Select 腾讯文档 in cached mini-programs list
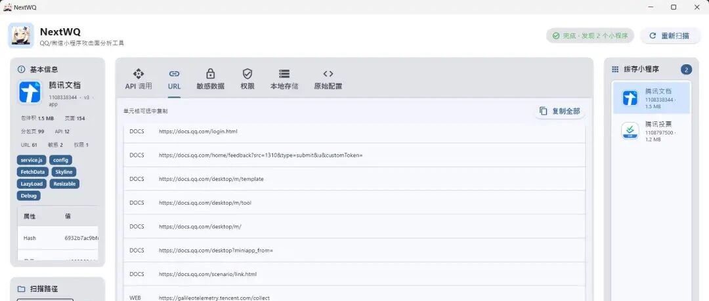The image size is (709, 301). (x=652, y=98)
